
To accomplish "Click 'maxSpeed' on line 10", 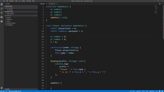I will click(x=73, y=31).
